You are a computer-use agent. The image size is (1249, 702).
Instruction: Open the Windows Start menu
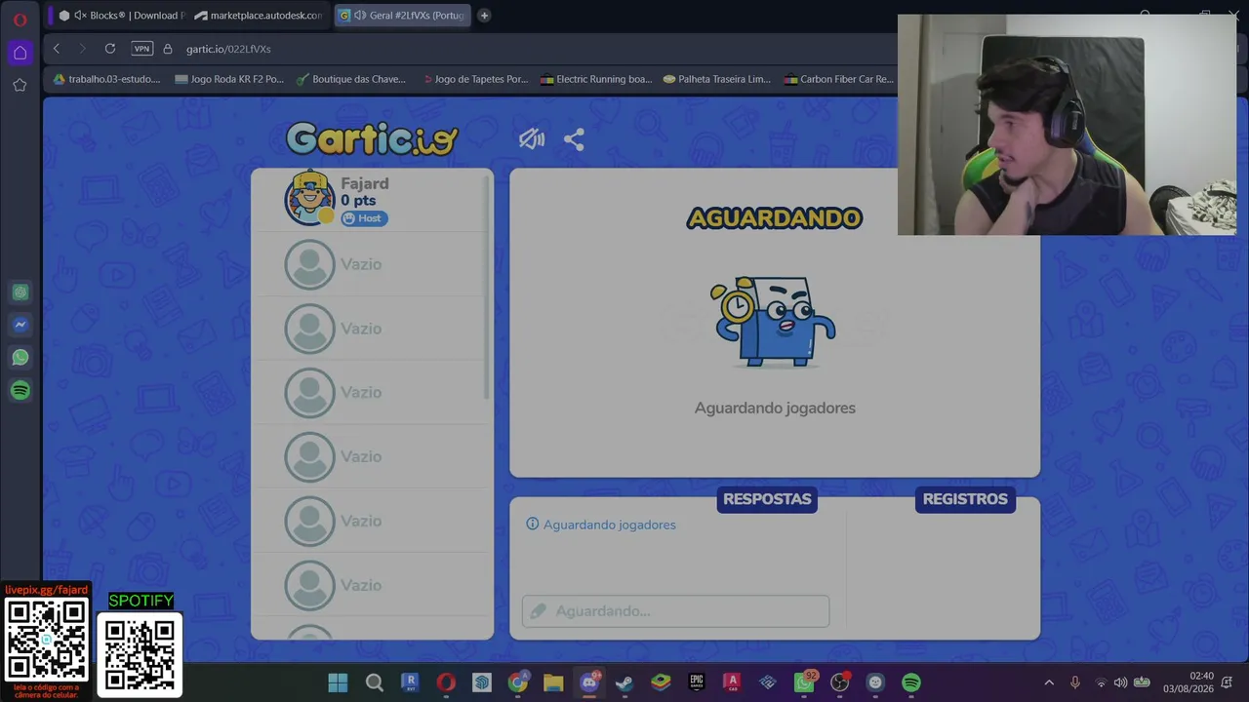[x=338, y=682]
